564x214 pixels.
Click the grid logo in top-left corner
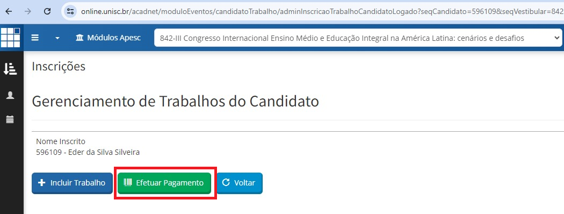[x=10, y=37]
